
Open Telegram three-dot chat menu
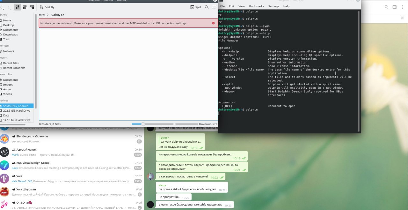(402, 7)
